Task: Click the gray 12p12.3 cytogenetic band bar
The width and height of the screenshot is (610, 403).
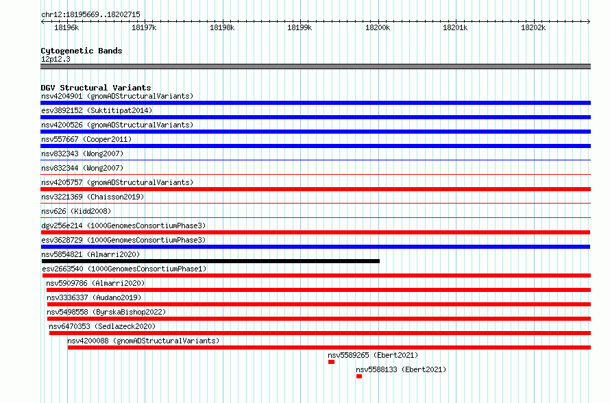Action: coord(315,66)
